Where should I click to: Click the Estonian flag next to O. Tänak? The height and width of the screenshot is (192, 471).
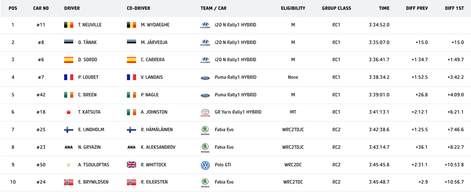tap(69, 42)
